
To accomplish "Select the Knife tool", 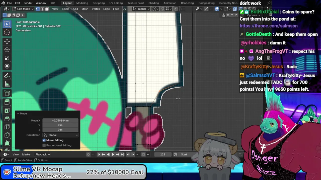I will point(7,135).
